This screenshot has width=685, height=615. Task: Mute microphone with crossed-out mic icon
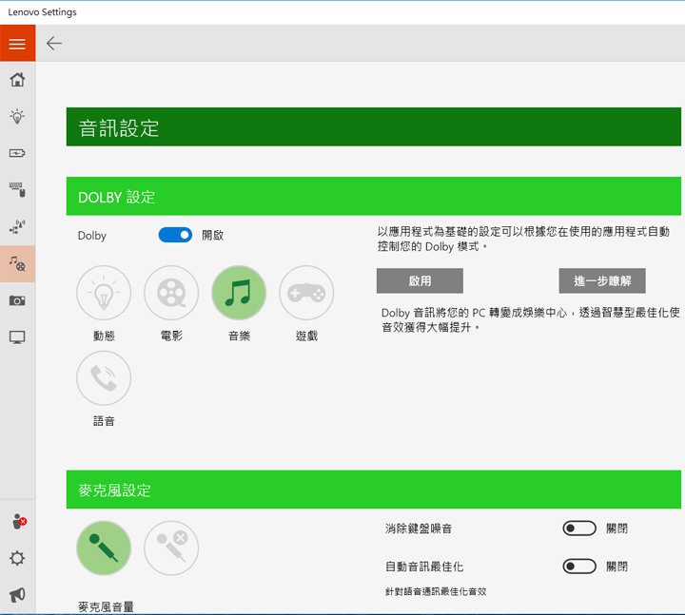tap(171, 548)
